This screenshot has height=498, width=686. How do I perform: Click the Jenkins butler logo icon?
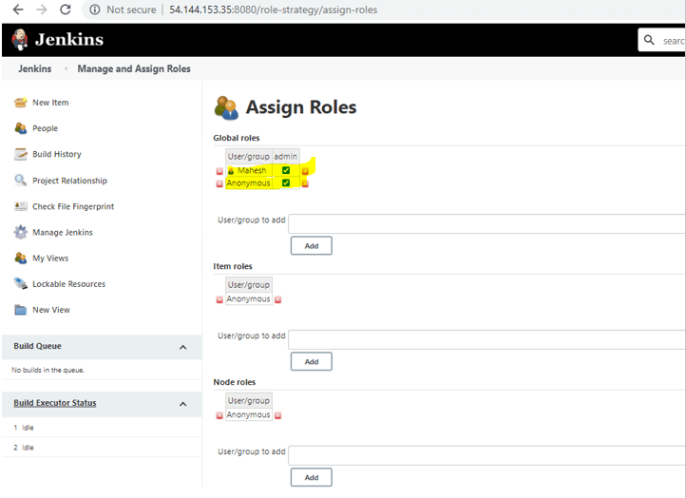point(20,39)
